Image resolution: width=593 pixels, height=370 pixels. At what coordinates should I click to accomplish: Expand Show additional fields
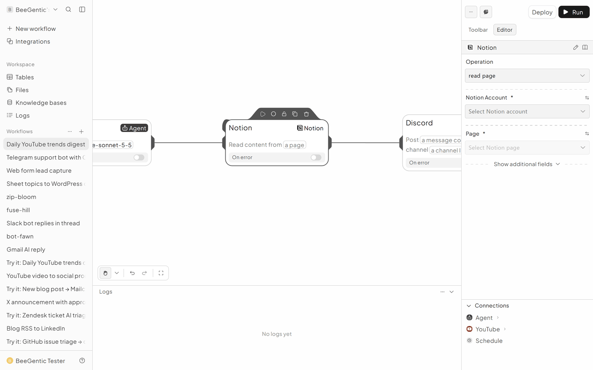point(527,164)
